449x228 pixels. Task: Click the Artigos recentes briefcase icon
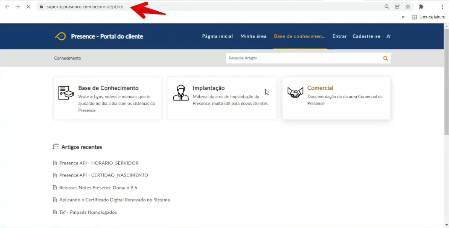pos(56,147)
